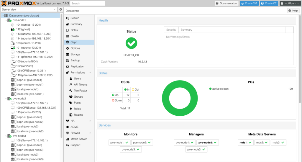Open the Search menu item
This screenshot has height=162, width=302.
tap(79, 18)
